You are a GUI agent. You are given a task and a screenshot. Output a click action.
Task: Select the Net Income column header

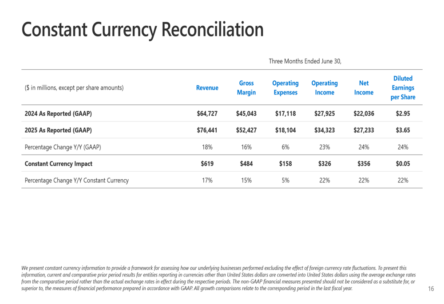tap(364, 88)
